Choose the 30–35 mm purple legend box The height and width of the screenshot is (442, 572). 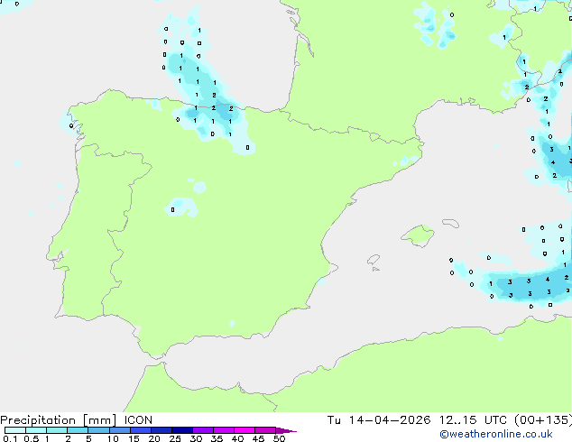coord(202,430)
